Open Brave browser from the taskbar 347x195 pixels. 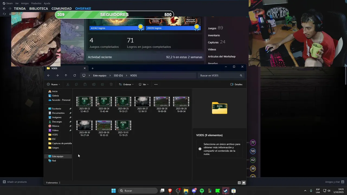coord(170,191)
